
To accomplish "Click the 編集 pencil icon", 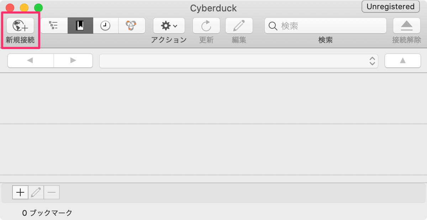I will (239, 26).
